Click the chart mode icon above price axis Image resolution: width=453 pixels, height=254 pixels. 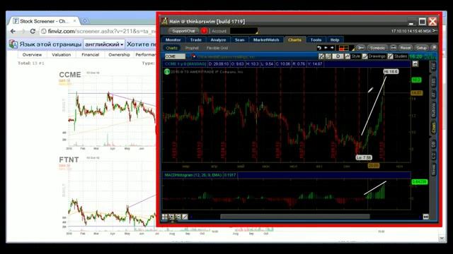415,64
